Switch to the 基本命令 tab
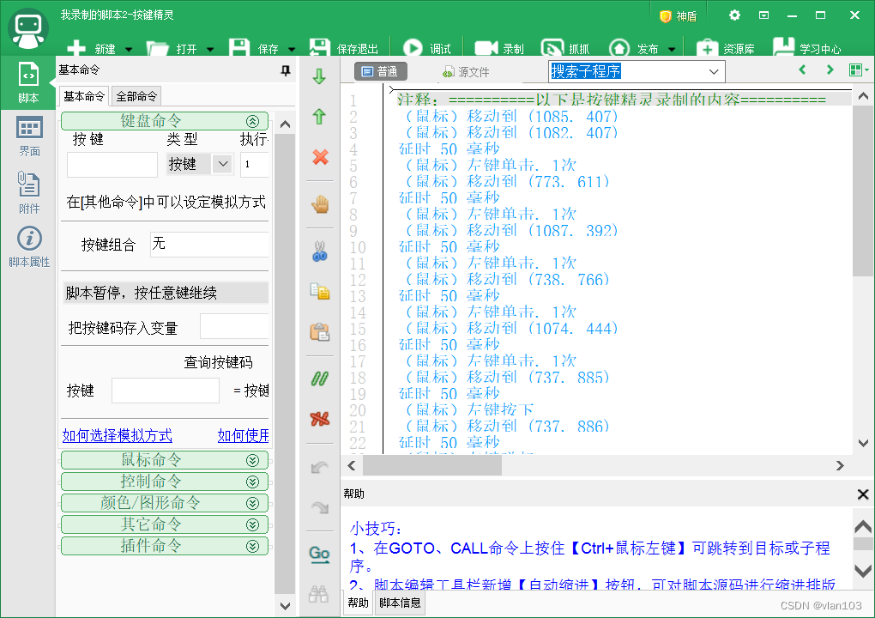 (x=84, y=96)
